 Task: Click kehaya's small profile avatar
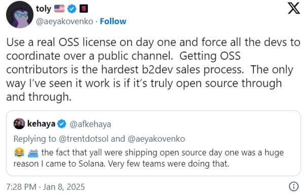[19, 124]
